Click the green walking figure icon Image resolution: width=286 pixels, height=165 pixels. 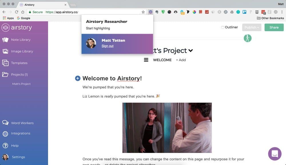pyautogui.click(x=247, y=38)
